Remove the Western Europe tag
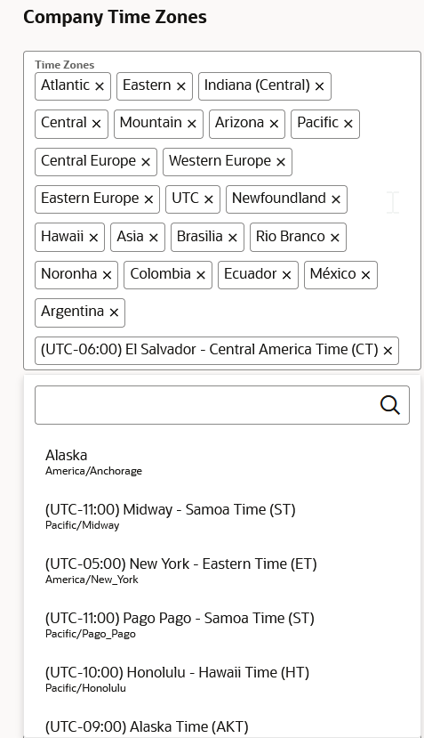 coord(281,162)
